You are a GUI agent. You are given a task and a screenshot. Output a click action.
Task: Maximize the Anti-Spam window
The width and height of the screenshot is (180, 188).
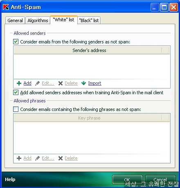tap(164, 7)
